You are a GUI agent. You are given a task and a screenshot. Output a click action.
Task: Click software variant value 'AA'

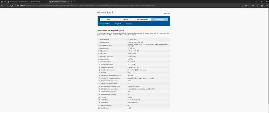tap(129, 105)
